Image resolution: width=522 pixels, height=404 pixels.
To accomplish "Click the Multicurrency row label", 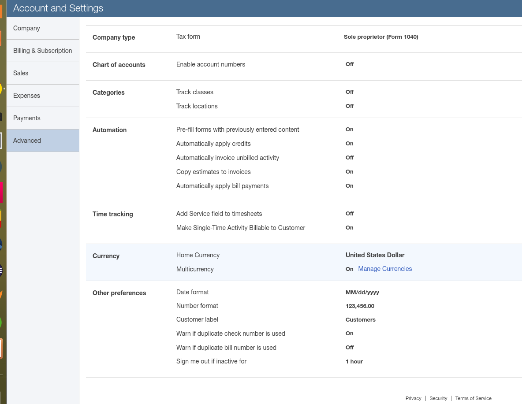I will (195, 269).
